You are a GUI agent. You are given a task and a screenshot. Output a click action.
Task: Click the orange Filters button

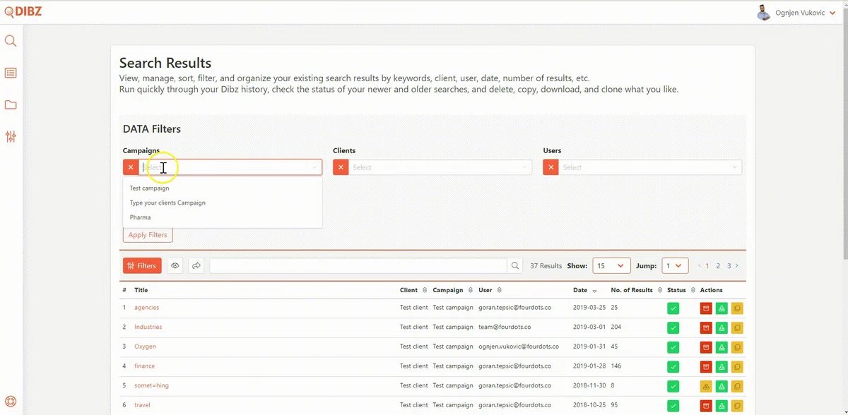point(142,266)
